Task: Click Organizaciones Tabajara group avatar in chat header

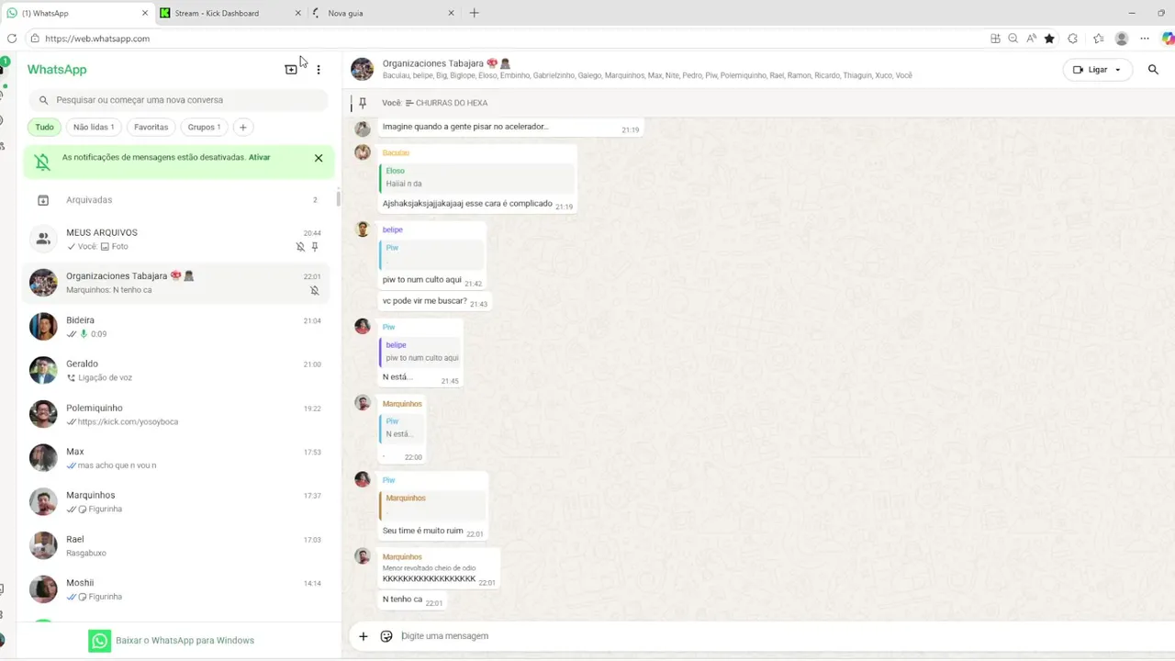Action: (363, 70)
